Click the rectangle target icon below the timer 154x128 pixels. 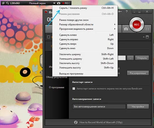click(x=49, y=37)
